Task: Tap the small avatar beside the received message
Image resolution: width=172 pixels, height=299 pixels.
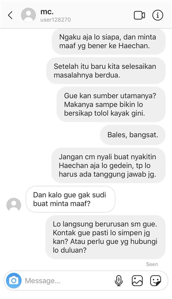Action: (x=14, y=204)
